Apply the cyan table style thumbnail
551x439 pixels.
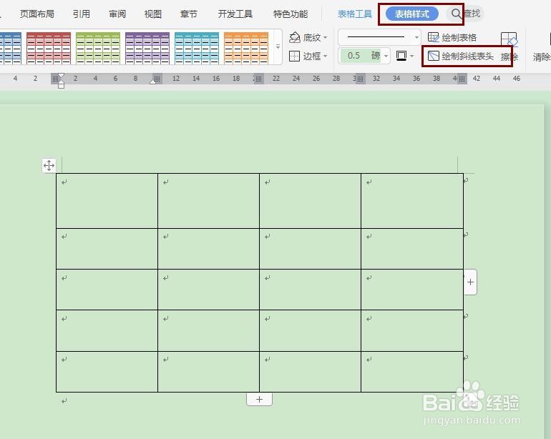point(197,48)
